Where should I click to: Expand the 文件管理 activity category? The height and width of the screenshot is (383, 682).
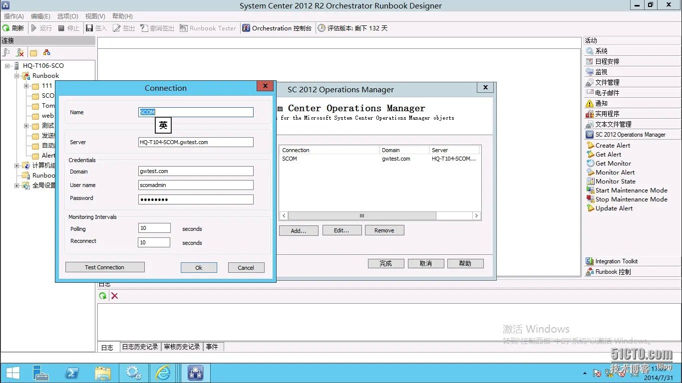pyautogui.click(x=633, y=82)
